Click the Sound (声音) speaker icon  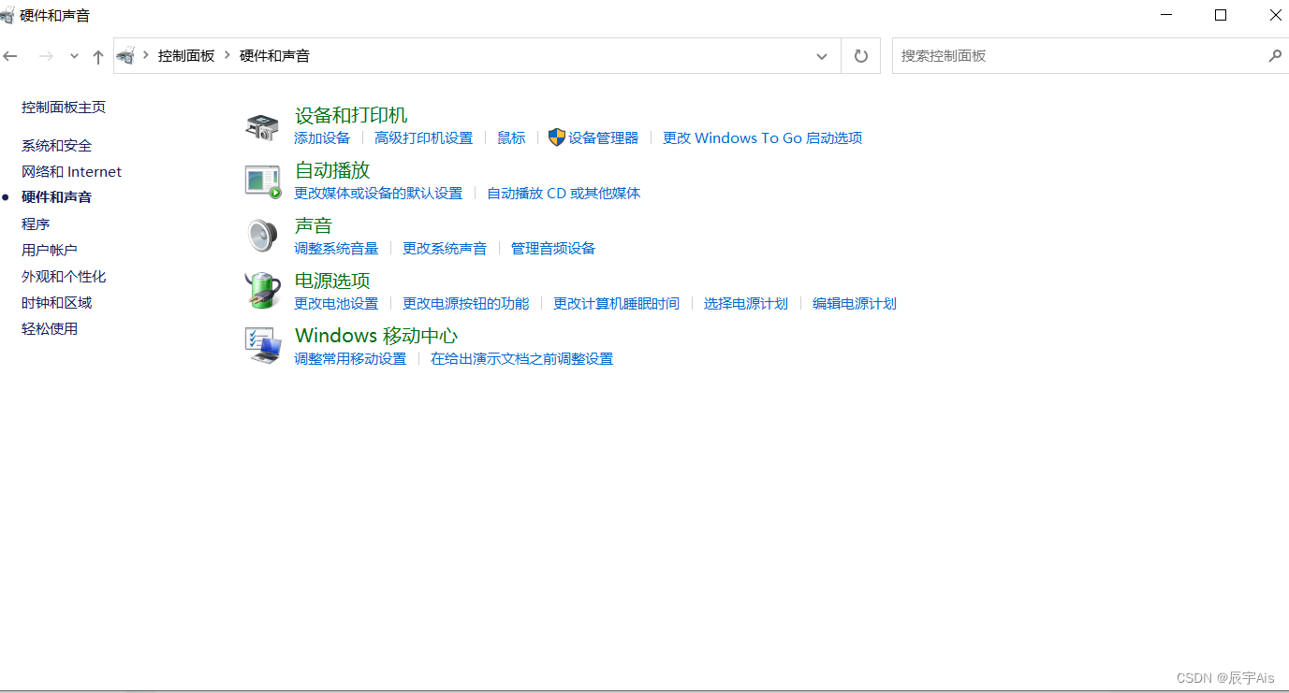[262, 236]
